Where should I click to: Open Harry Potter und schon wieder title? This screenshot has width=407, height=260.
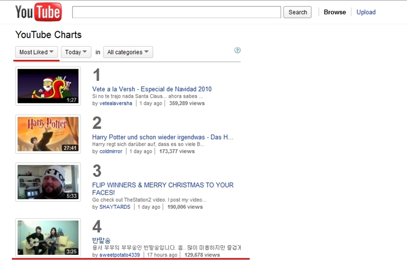163,137
